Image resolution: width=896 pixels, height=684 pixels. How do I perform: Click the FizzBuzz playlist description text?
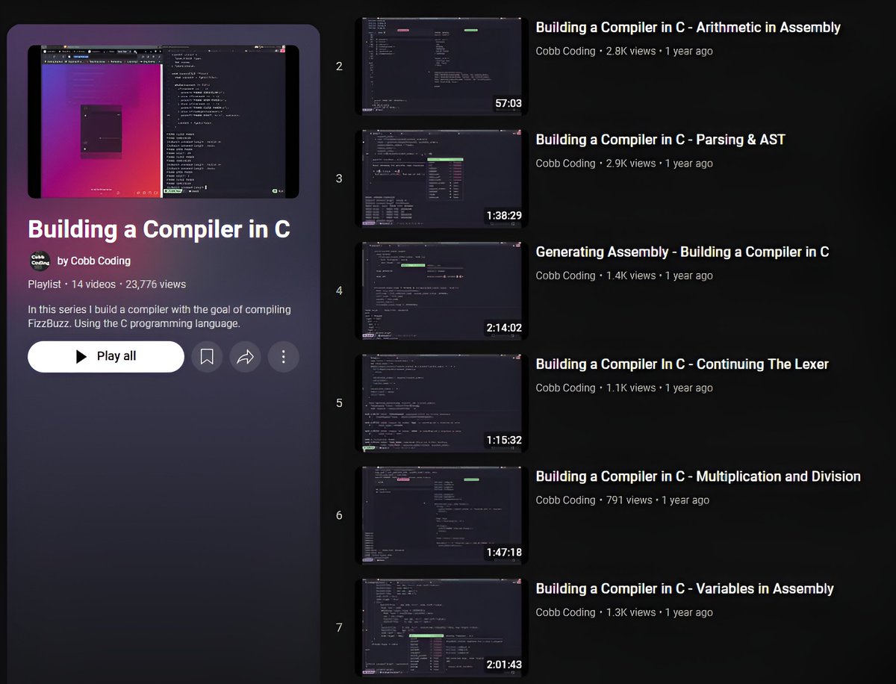coord(159,317)
